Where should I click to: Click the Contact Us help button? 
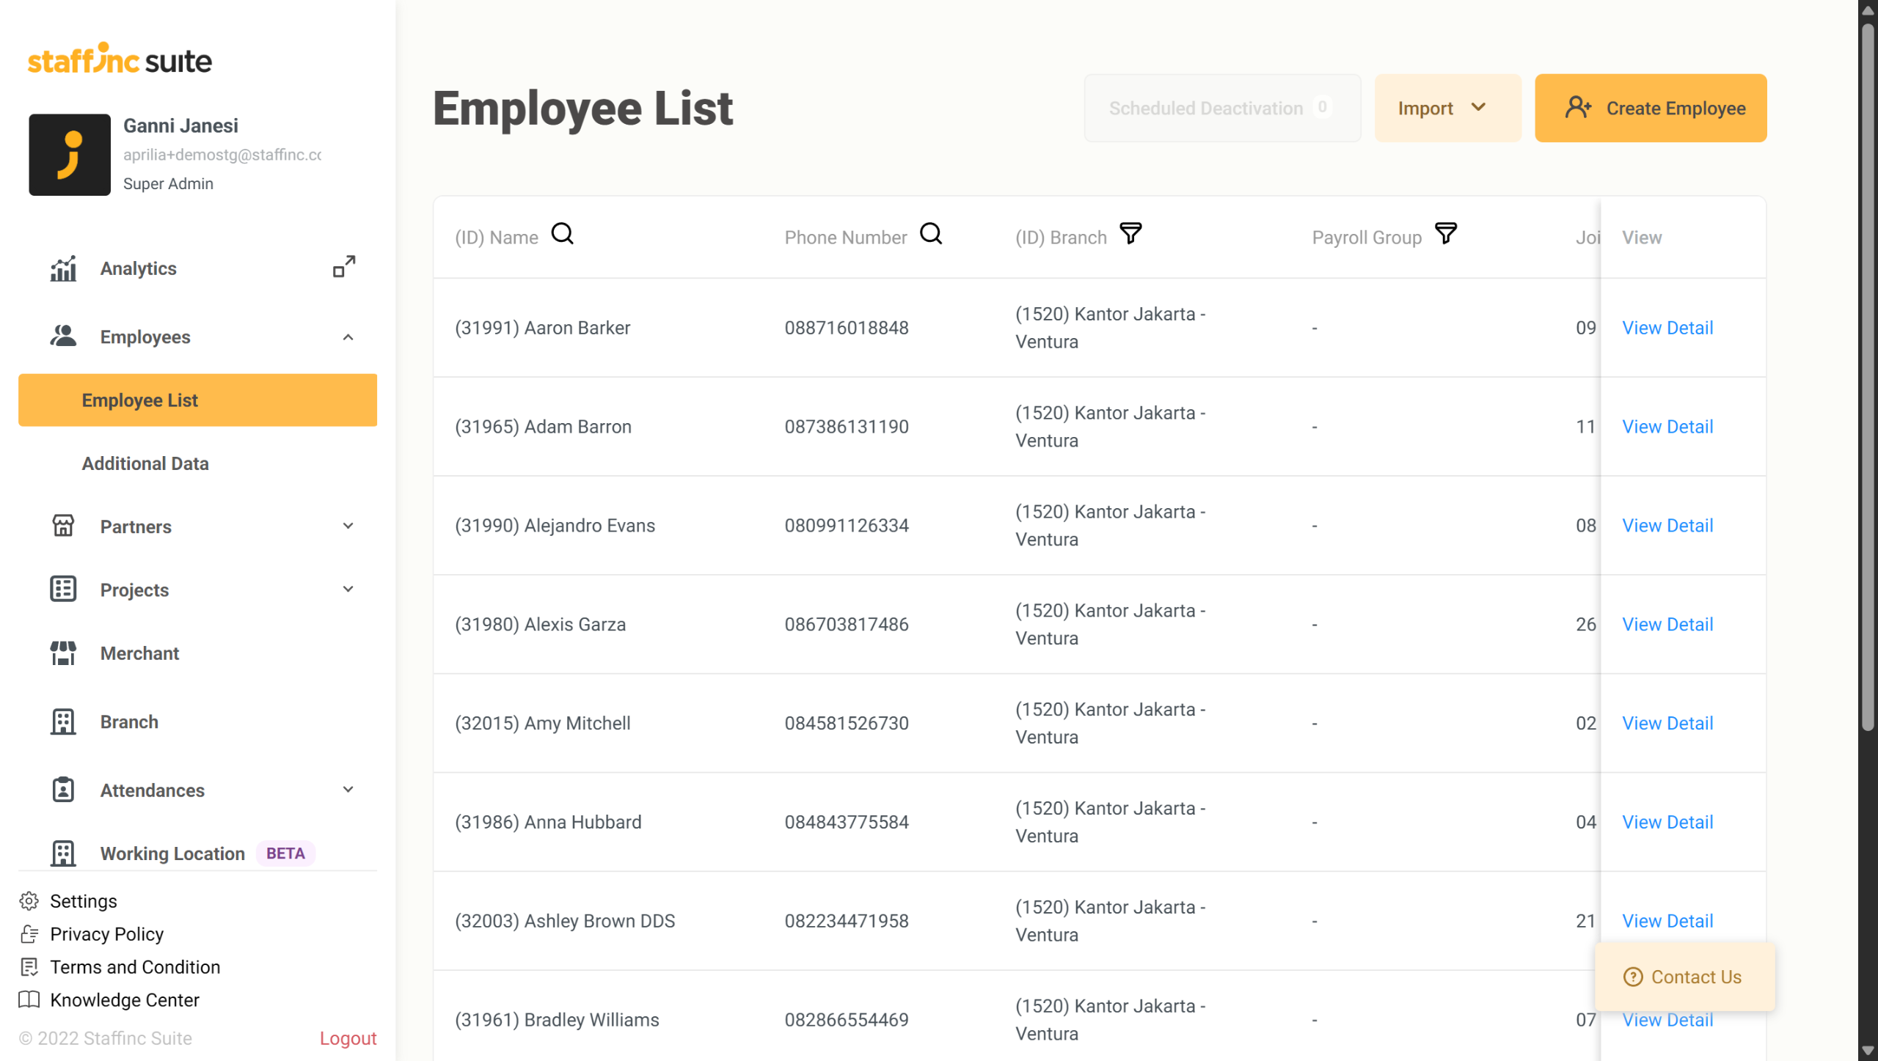(1684, 977)
